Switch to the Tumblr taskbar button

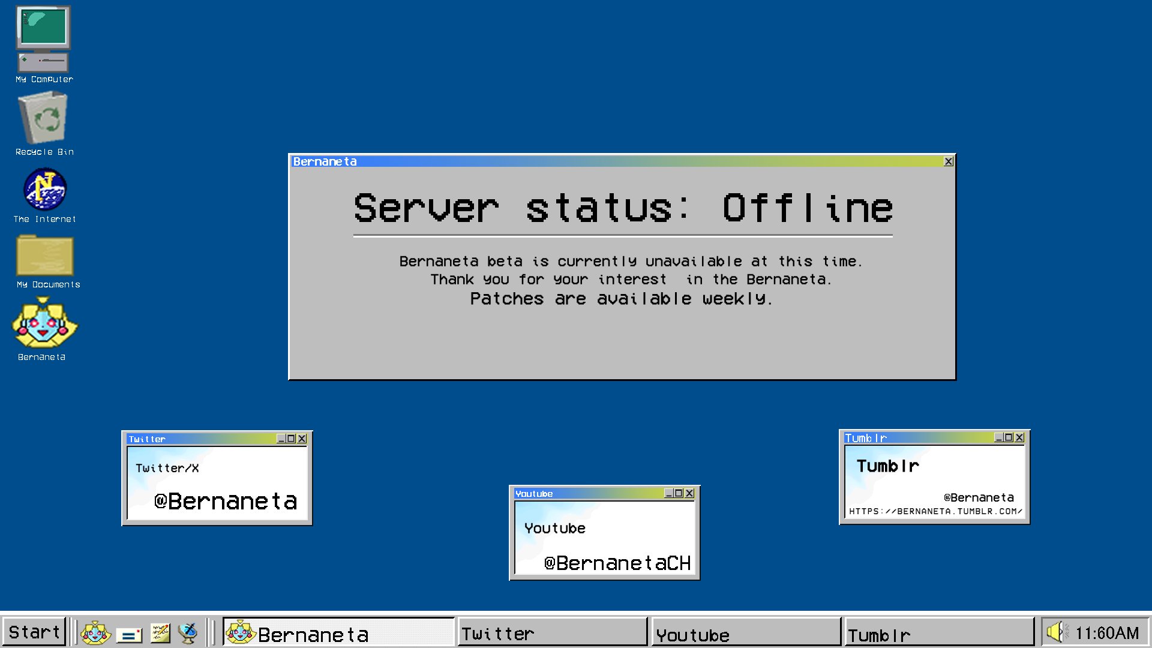[x=940, y=632]
